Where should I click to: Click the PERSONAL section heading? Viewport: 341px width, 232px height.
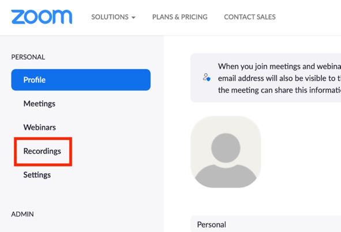(x=28, y=57)
